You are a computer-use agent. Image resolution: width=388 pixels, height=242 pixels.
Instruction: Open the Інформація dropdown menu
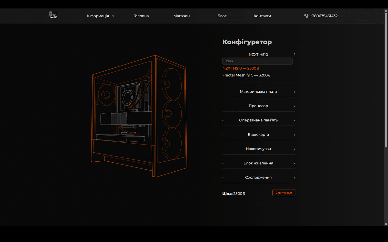click(x=101, y=16)
